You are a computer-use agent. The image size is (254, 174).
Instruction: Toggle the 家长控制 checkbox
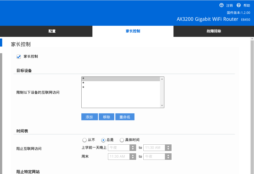click(19, 57)
